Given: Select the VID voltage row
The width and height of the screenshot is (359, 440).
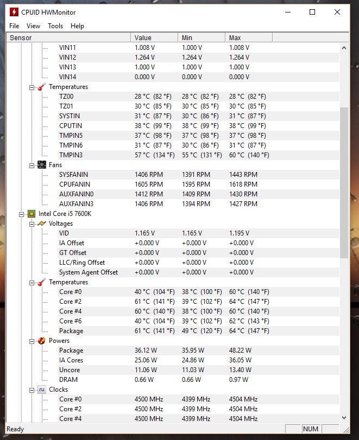Looking at the screenshot, I should (198, 233).
